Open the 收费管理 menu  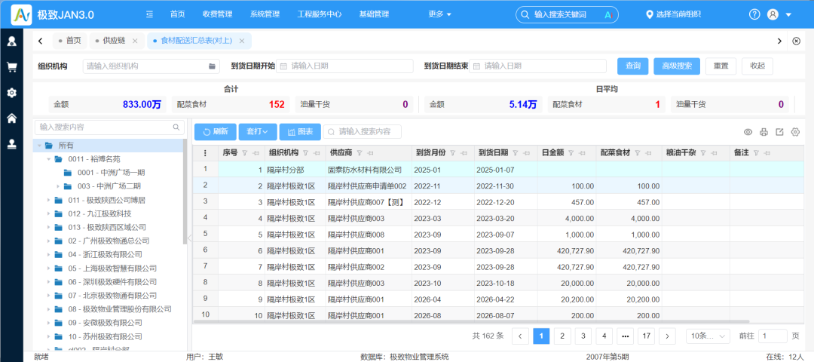218,14
